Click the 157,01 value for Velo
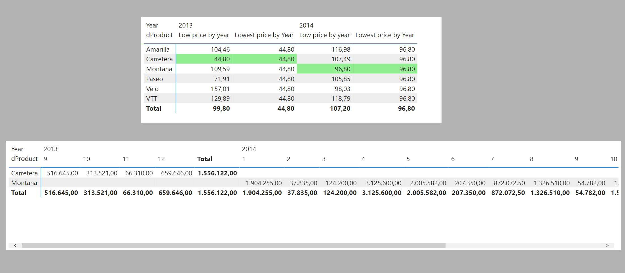The image size is (625, 273). click(220, 89)
